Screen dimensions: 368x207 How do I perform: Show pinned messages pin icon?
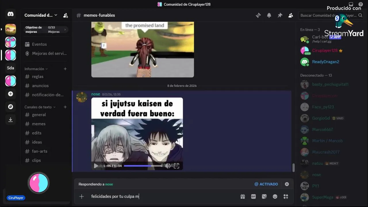click(x=280, y=15)
